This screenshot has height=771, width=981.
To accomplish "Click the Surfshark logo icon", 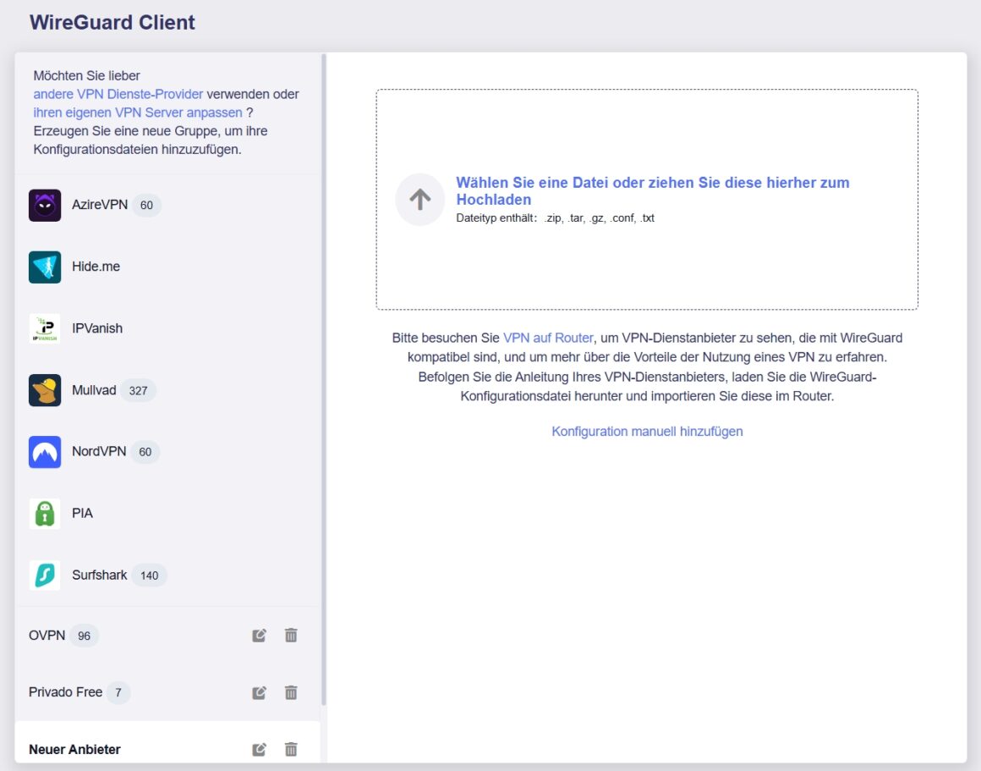I will tap(45, 575).
